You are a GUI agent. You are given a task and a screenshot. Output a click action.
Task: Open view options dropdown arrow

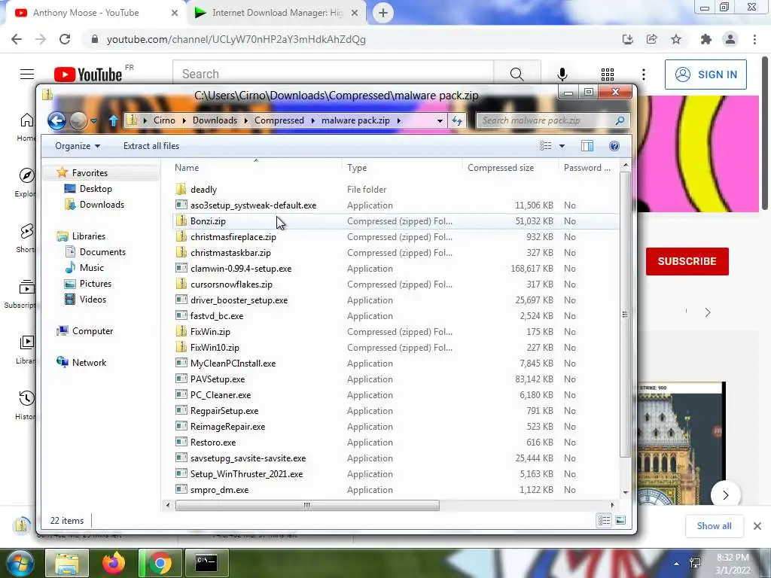(x=562, y=146)
